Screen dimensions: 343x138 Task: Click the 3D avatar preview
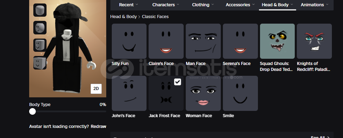68,49
